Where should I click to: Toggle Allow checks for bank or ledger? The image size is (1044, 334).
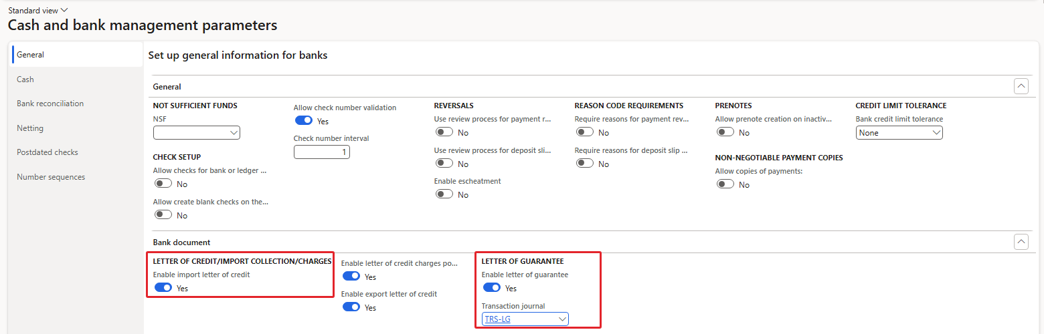tap(163, 184)
